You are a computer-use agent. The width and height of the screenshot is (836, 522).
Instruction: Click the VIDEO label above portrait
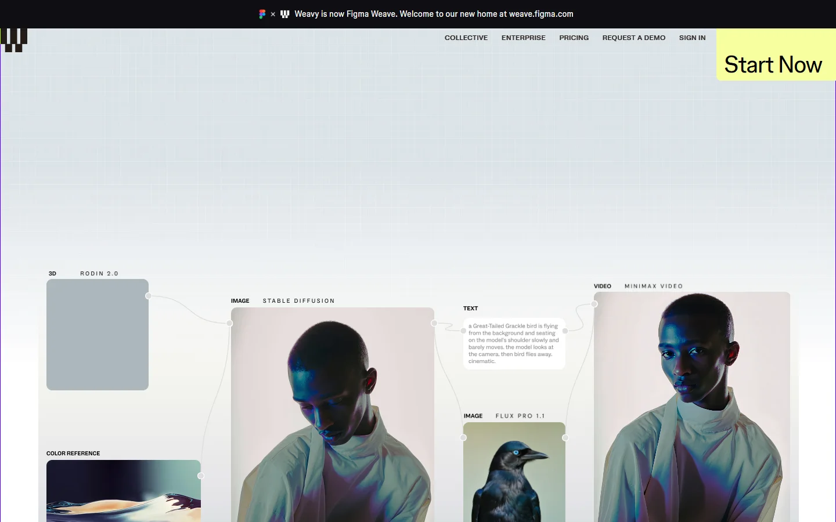point(603,286)
